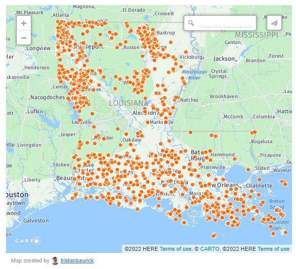Click the MISSISSIPPI state label

(x=257, y=35)
